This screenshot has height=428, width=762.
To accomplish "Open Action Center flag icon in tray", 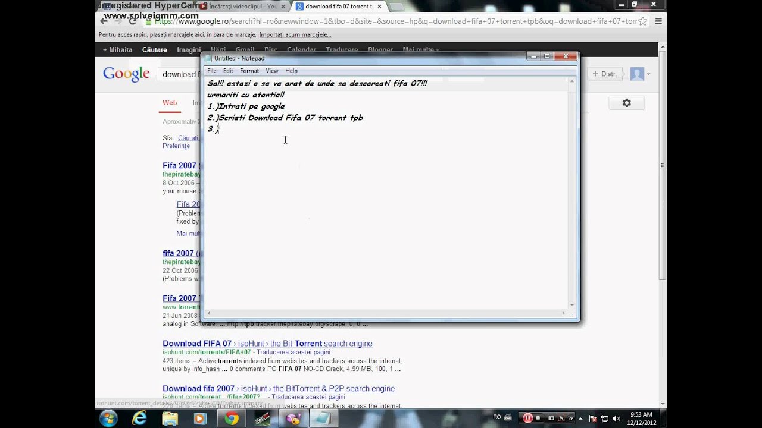I will coord(594,418).
